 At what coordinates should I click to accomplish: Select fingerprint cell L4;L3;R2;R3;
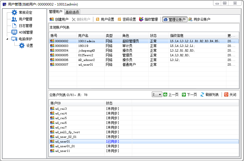(x=180, y=55)
